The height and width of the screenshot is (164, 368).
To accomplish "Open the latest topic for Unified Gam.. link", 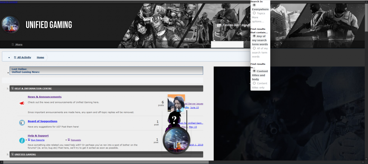I will tap(191, 123).
